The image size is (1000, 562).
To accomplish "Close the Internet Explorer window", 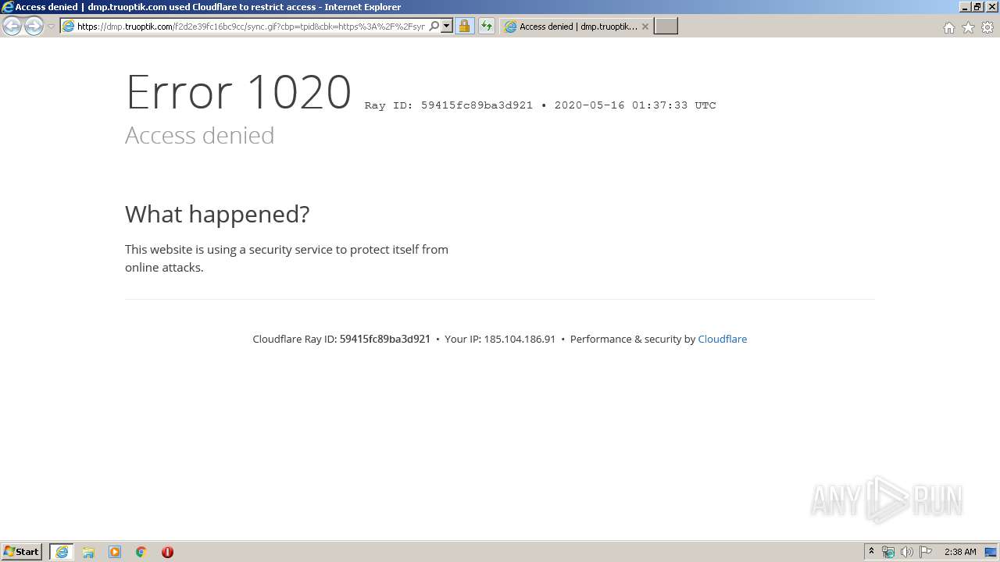I will tap(991, 7).
